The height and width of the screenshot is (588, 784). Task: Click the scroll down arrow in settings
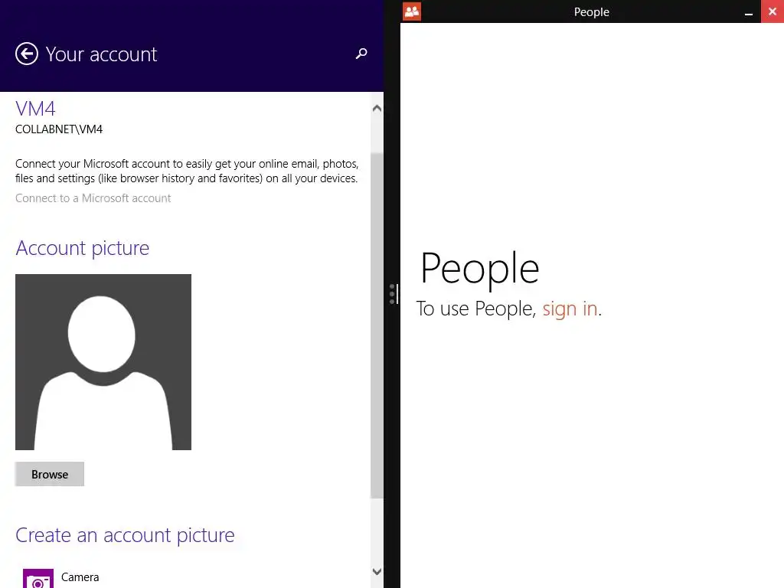coord(377,571)
